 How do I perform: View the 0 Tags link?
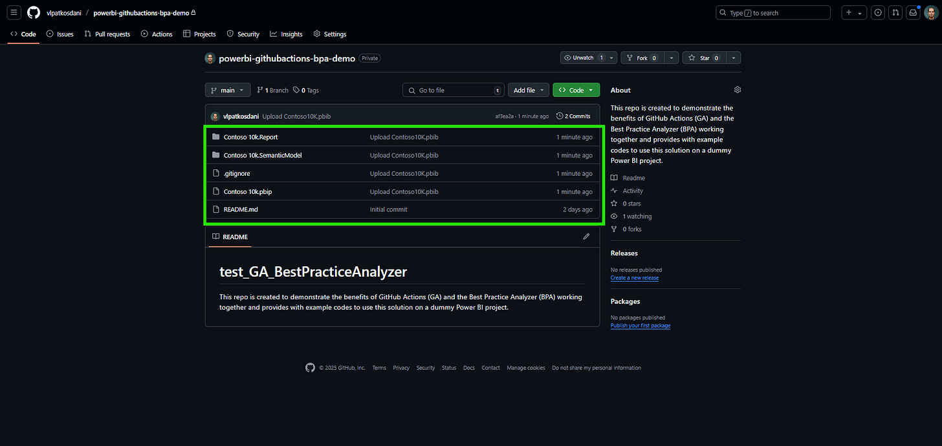(306, 90)
